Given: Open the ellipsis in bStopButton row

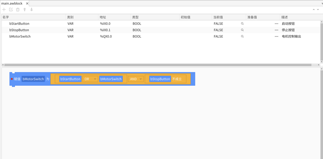Looking at the screenshot, I should click(x=276, y=30).
